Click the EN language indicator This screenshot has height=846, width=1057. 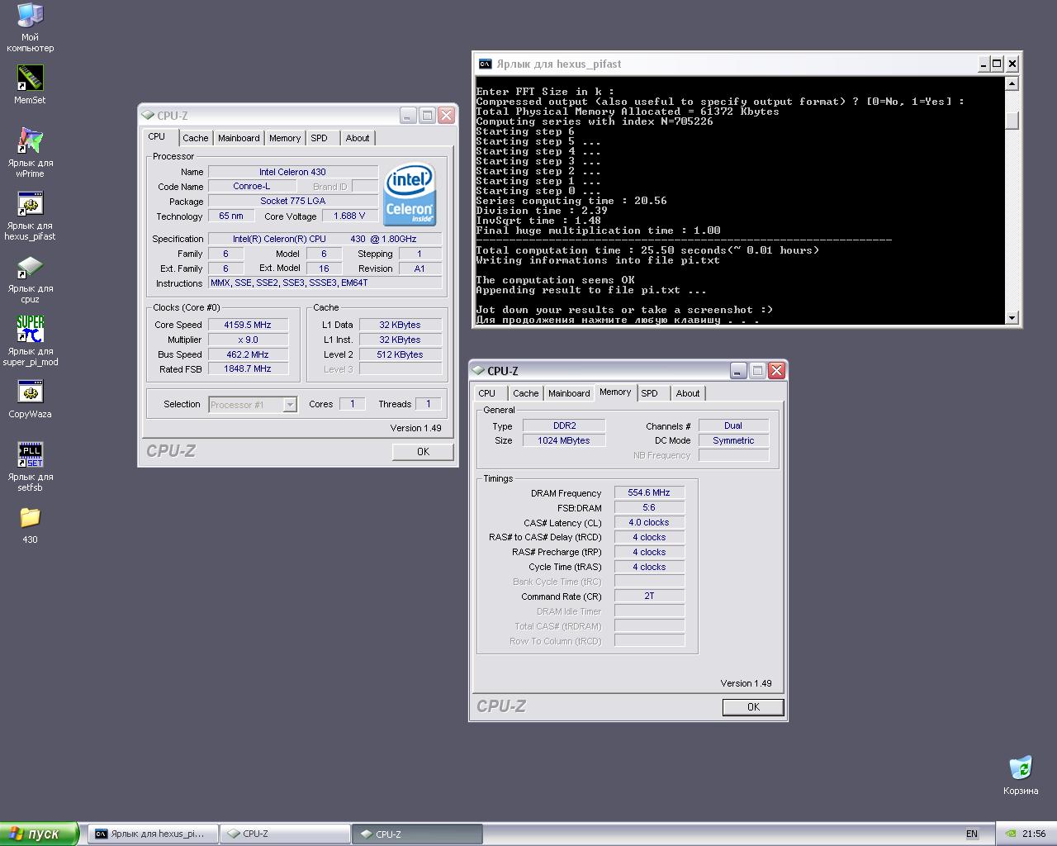coord(972,834)
